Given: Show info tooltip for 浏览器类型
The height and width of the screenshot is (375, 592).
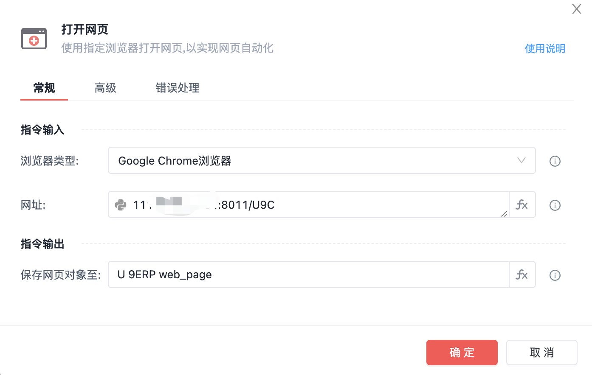Looking at the screenshot, I should 555,161.
